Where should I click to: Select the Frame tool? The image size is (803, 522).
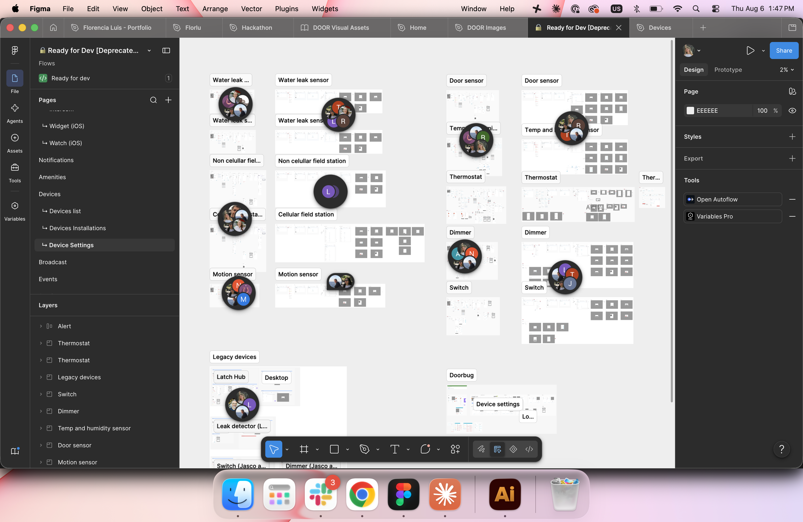coord(304,449)
